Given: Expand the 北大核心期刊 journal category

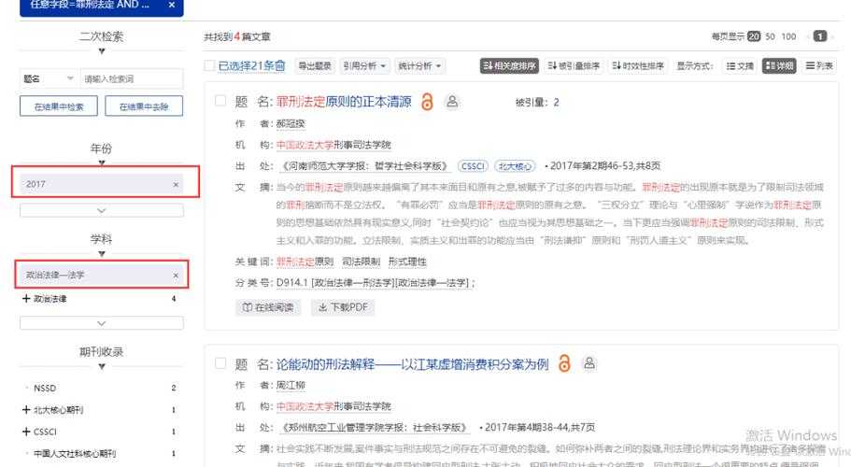Looking at the screenshot, I should click(x=26, y=410).
